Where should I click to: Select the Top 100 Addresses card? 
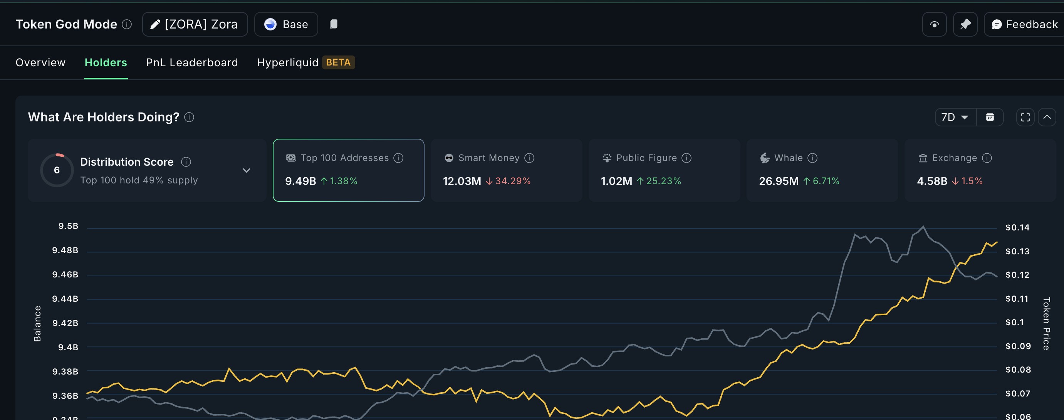[x=348, y=170]
